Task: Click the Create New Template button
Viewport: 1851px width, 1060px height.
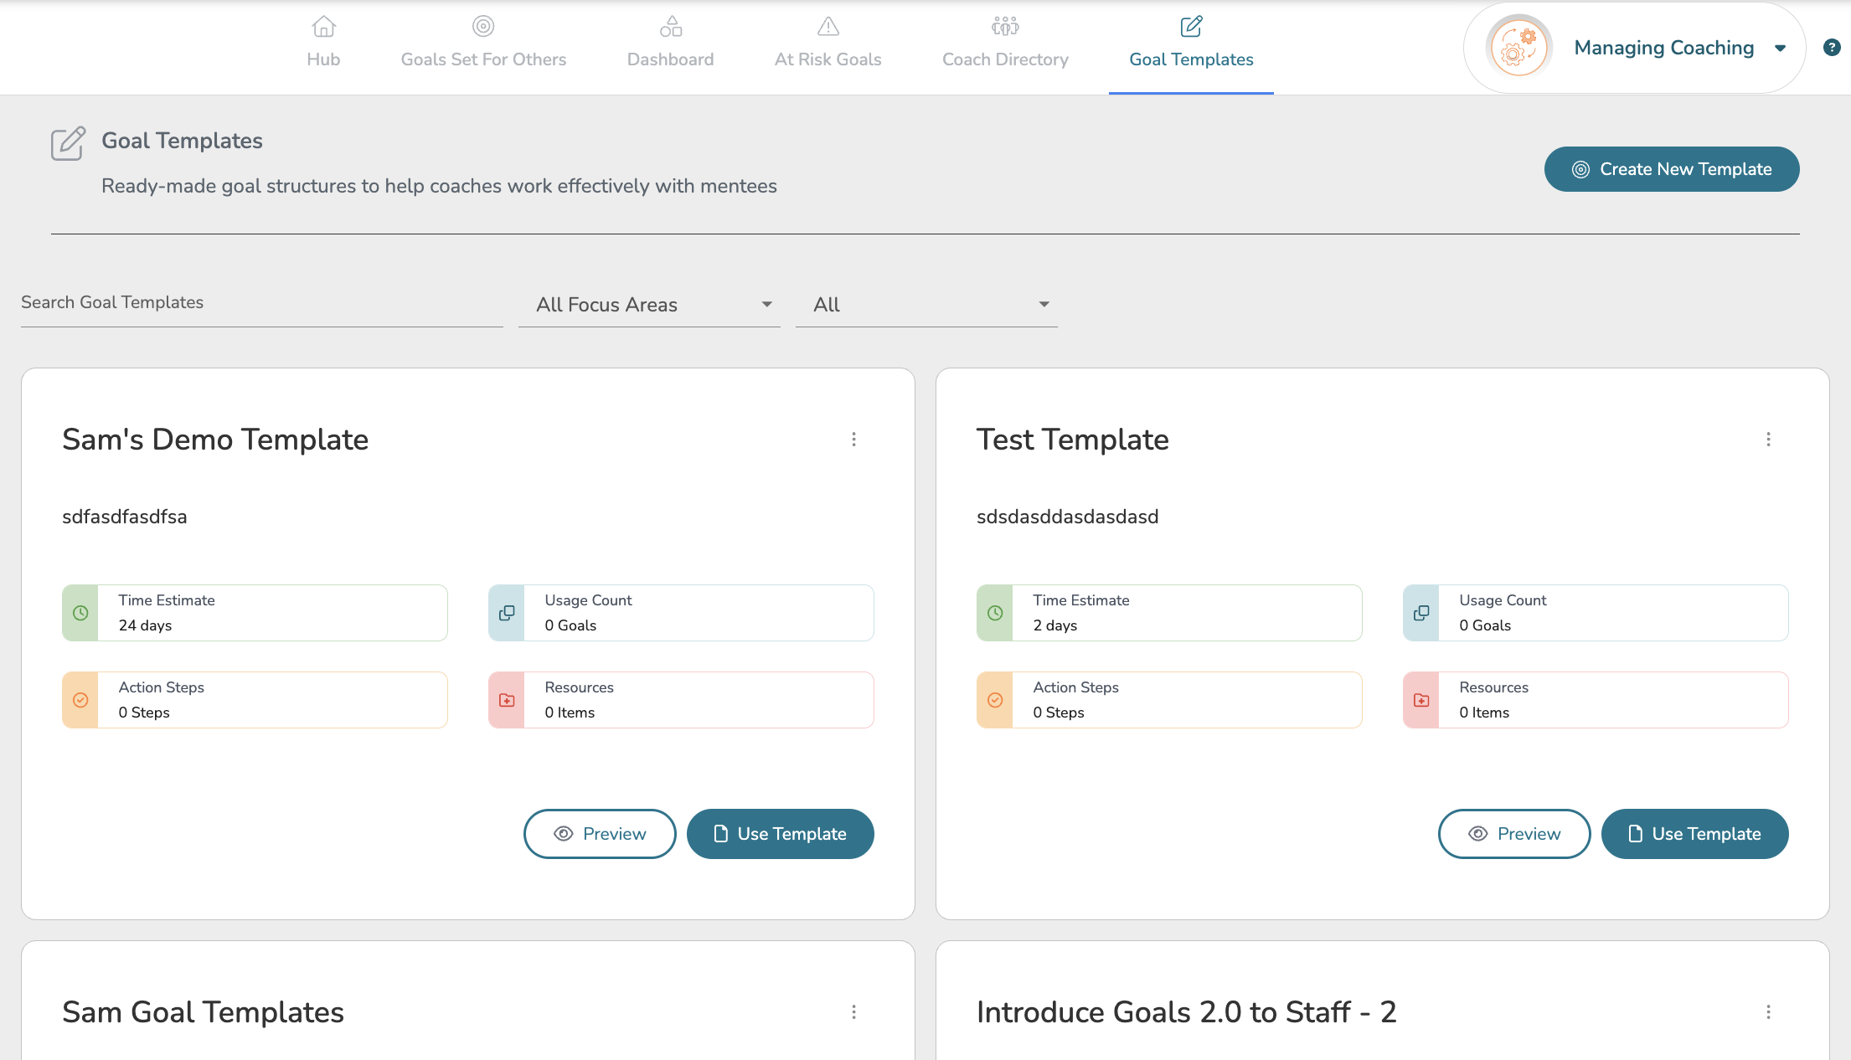Action: (x=1671, y=169)
